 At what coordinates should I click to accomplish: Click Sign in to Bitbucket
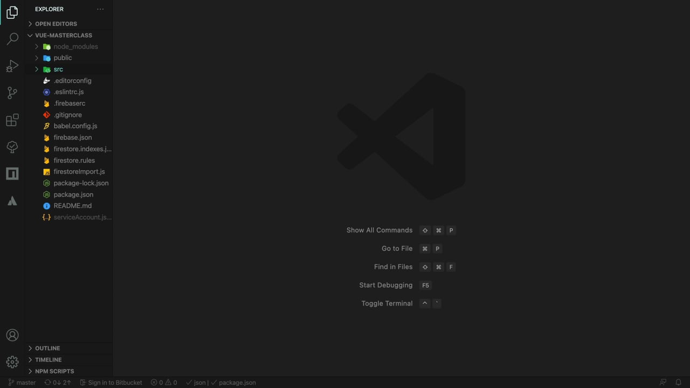tap(111, 383)
